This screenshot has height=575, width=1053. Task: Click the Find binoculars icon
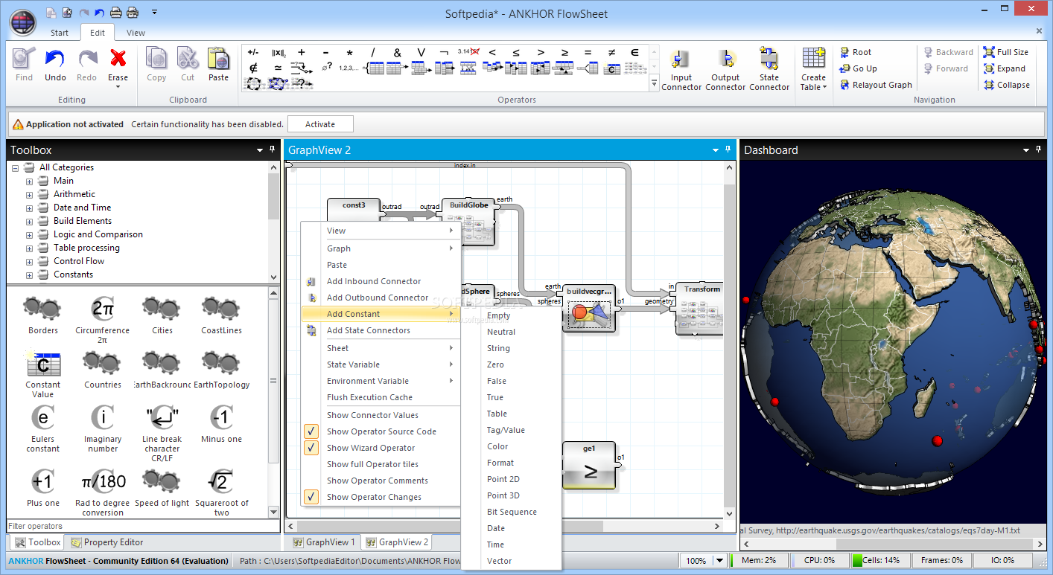(x=24, y=60)
